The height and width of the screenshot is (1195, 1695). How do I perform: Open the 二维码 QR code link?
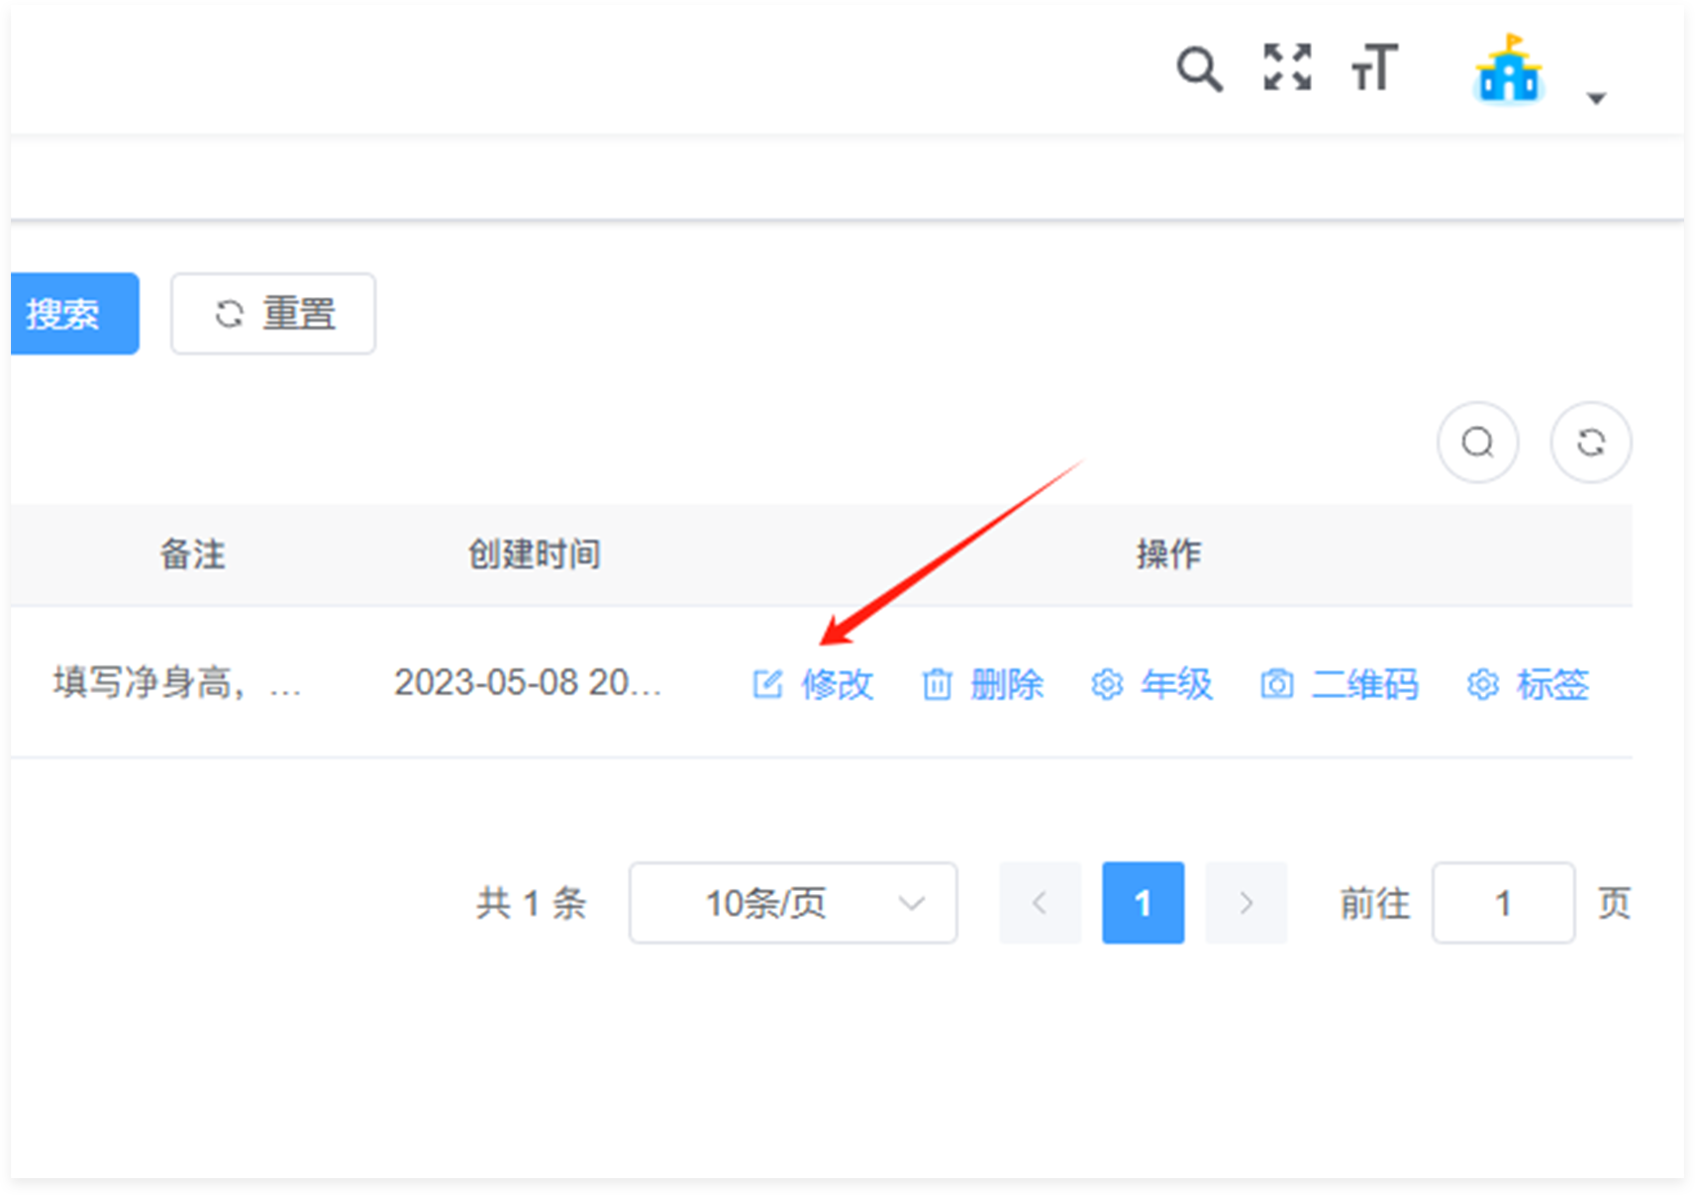tap(1339, 684)
